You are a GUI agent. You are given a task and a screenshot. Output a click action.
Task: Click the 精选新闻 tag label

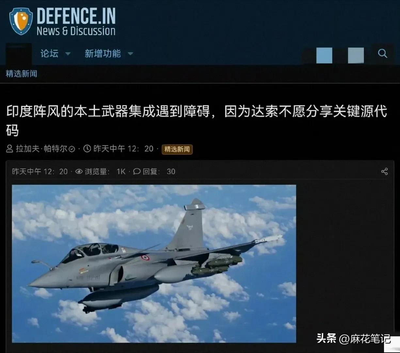coord(177,149)
